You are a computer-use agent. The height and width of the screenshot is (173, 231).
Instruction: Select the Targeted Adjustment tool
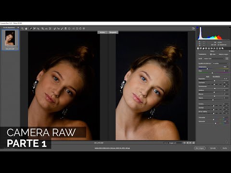click(x=38, y=28)
